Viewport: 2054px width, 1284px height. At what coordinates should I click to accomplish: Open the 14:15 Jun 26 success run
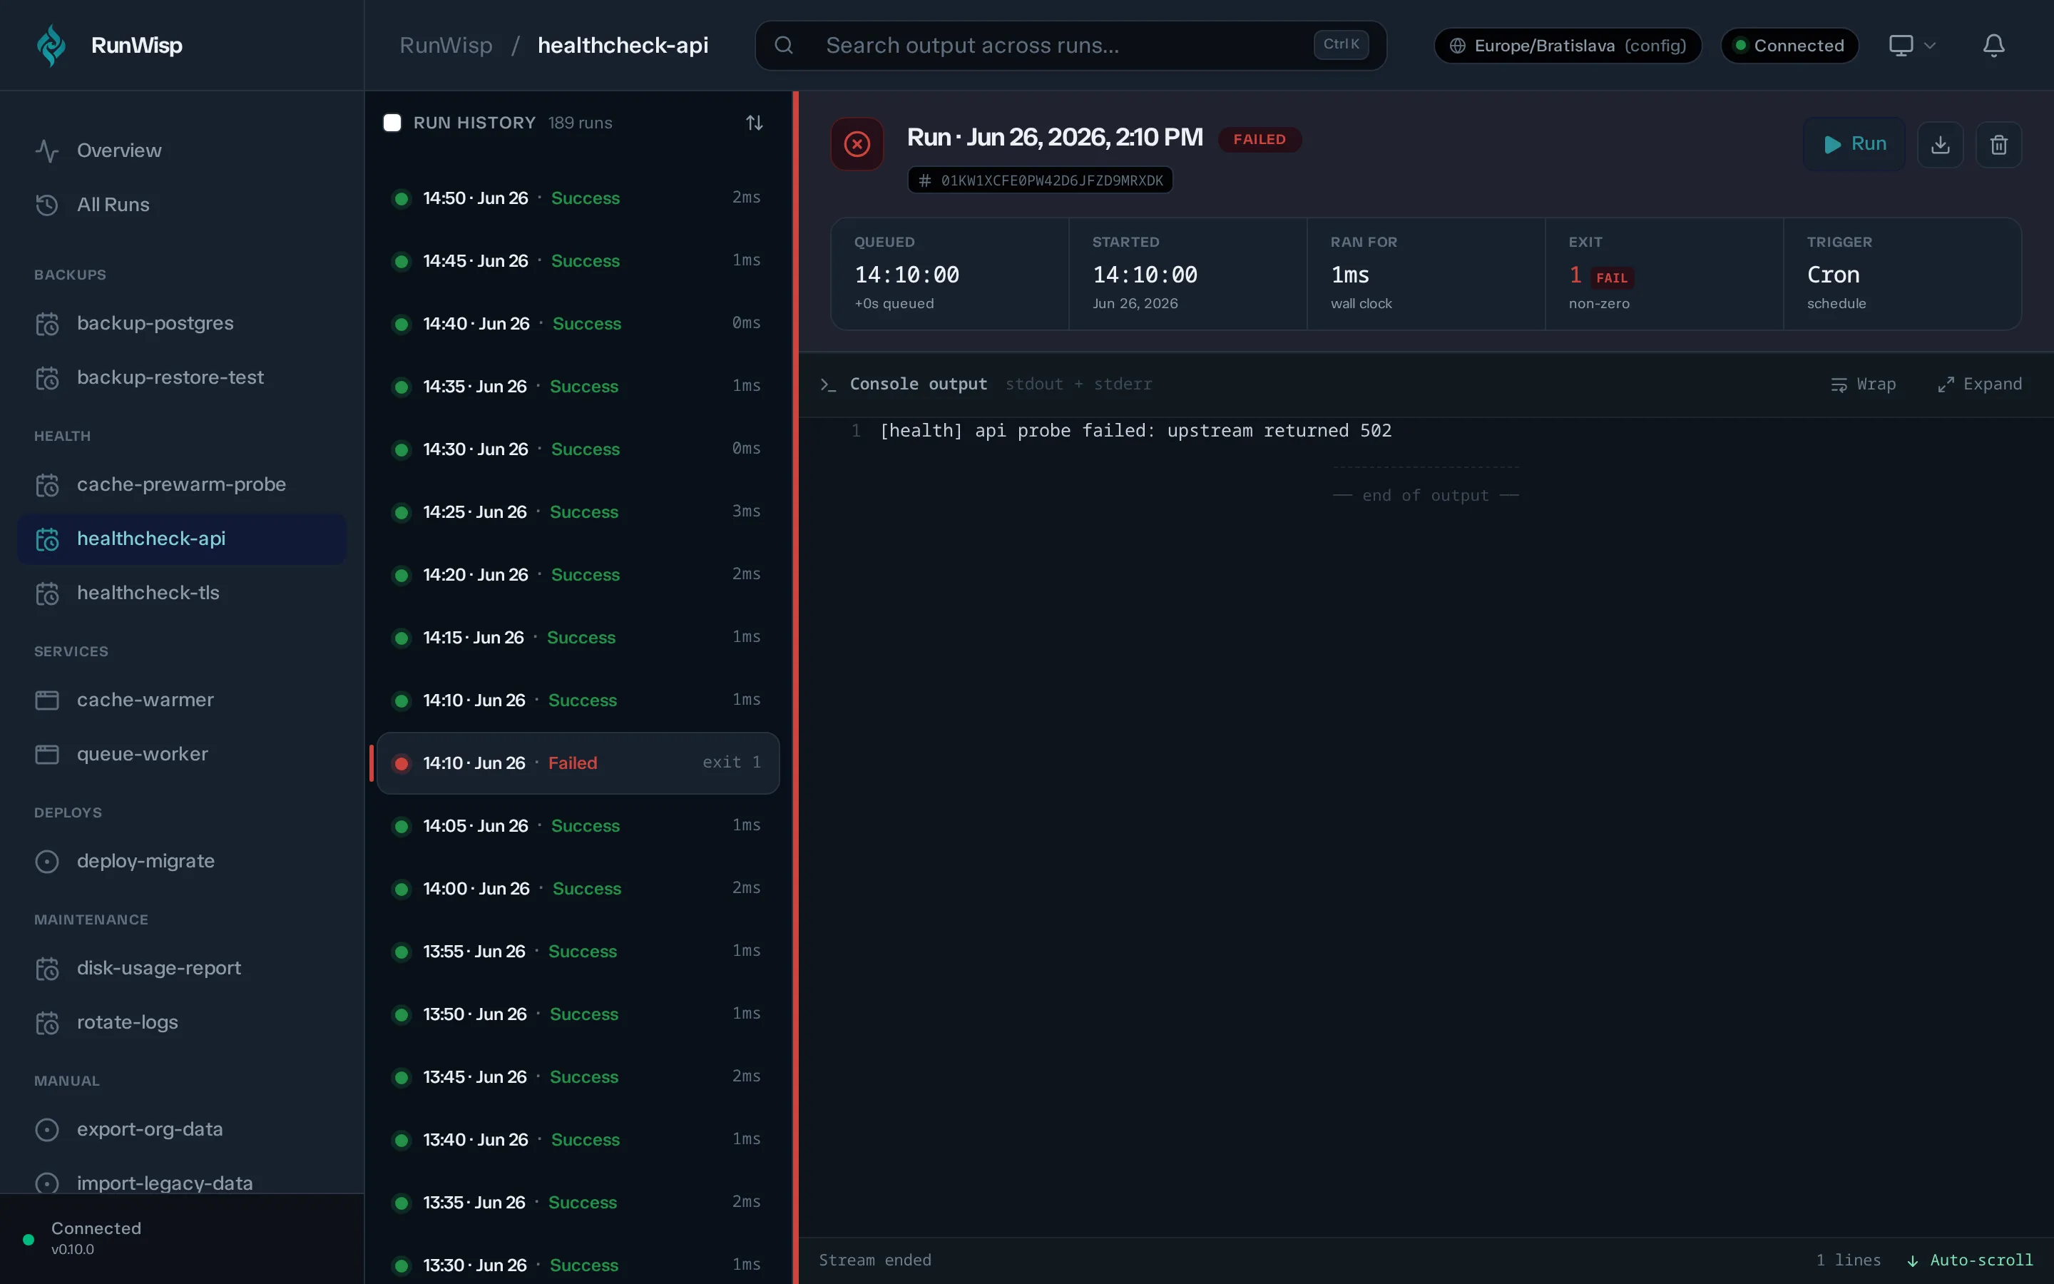point(577,638)
